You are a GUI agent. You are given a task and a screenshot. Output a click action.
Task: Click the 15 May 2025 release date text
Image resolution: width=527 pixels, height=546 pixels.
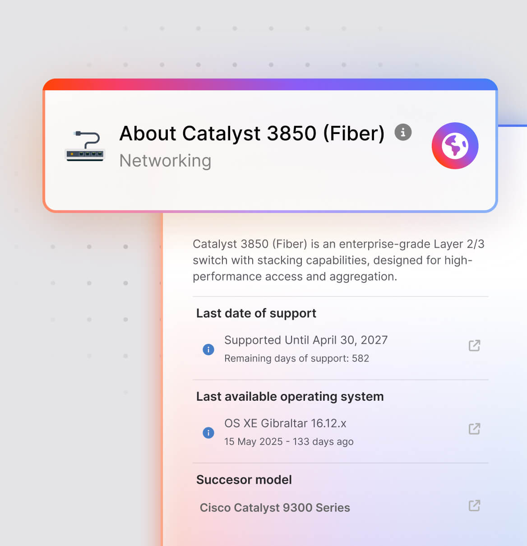pyautogui.click(x=289, y=442)
